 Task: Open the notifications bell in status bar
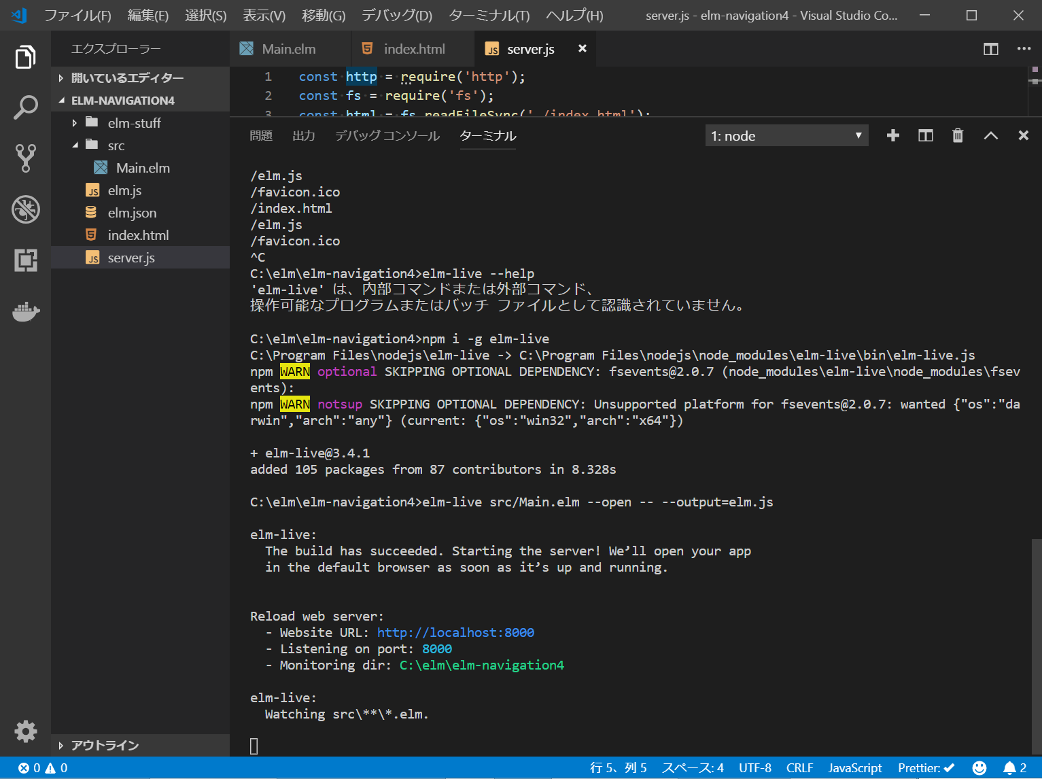1009,768
